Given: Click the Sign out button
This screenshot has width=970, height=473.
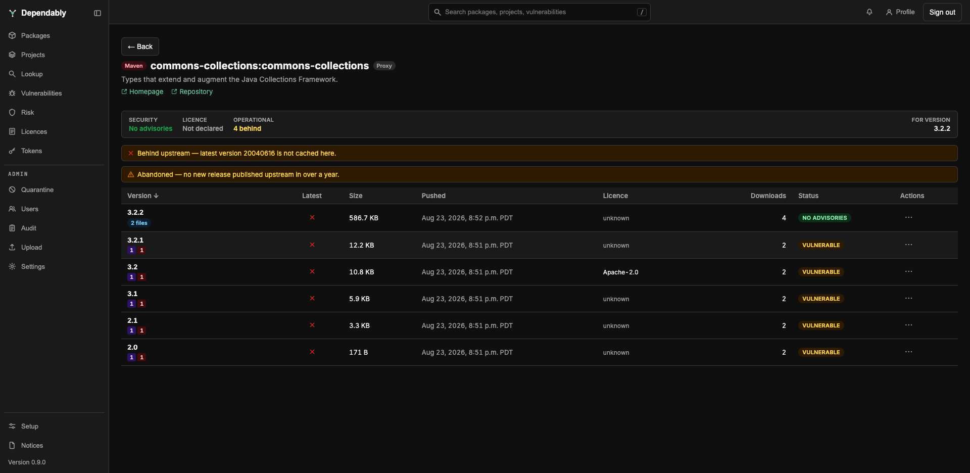Looking at the screenshot, I should tap(942, 12).
